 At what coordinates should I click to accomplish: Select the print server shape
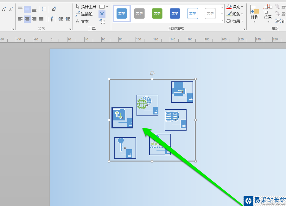(182, 92)
